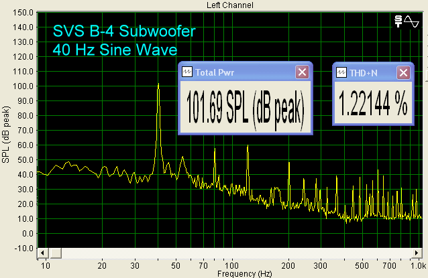The image size is (428, 278).
Task: Click the THD+N window waveform icon
Action: [341, 72]
